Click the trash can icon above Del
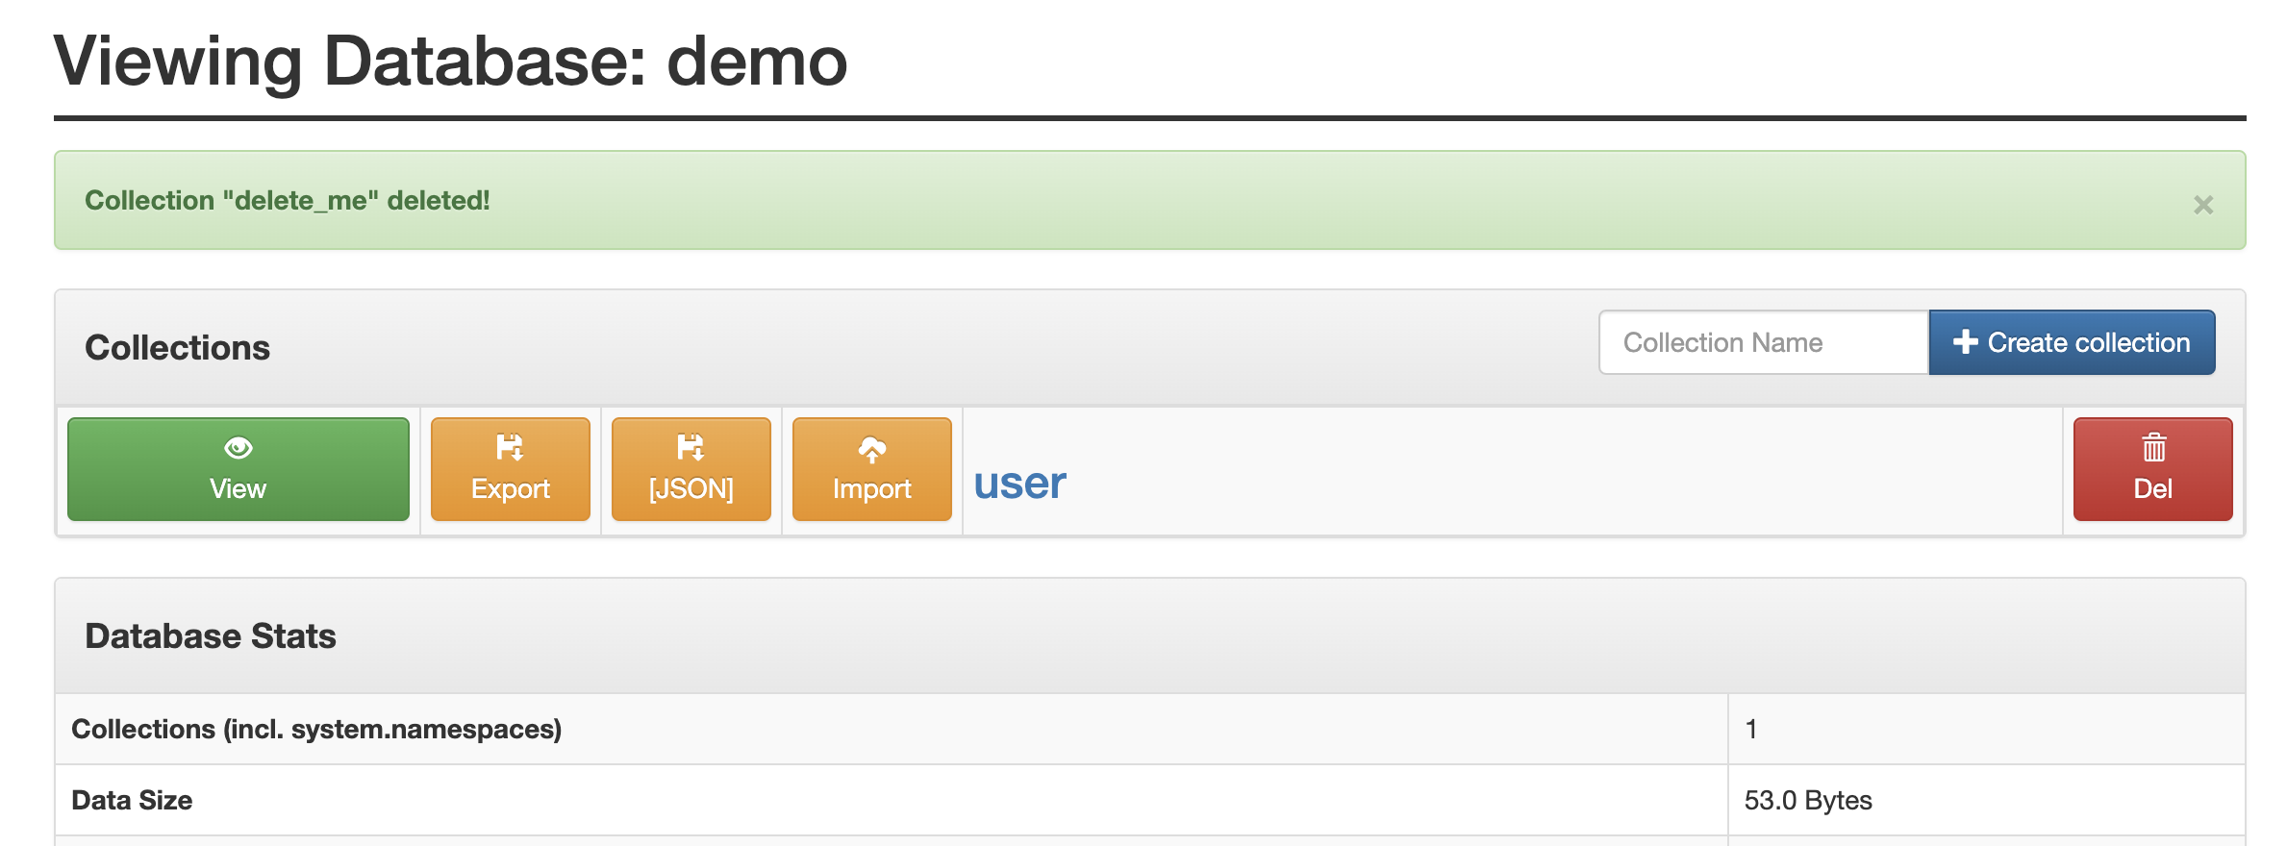Viewport: 2287px width, 846px height. click(2153, 447)
